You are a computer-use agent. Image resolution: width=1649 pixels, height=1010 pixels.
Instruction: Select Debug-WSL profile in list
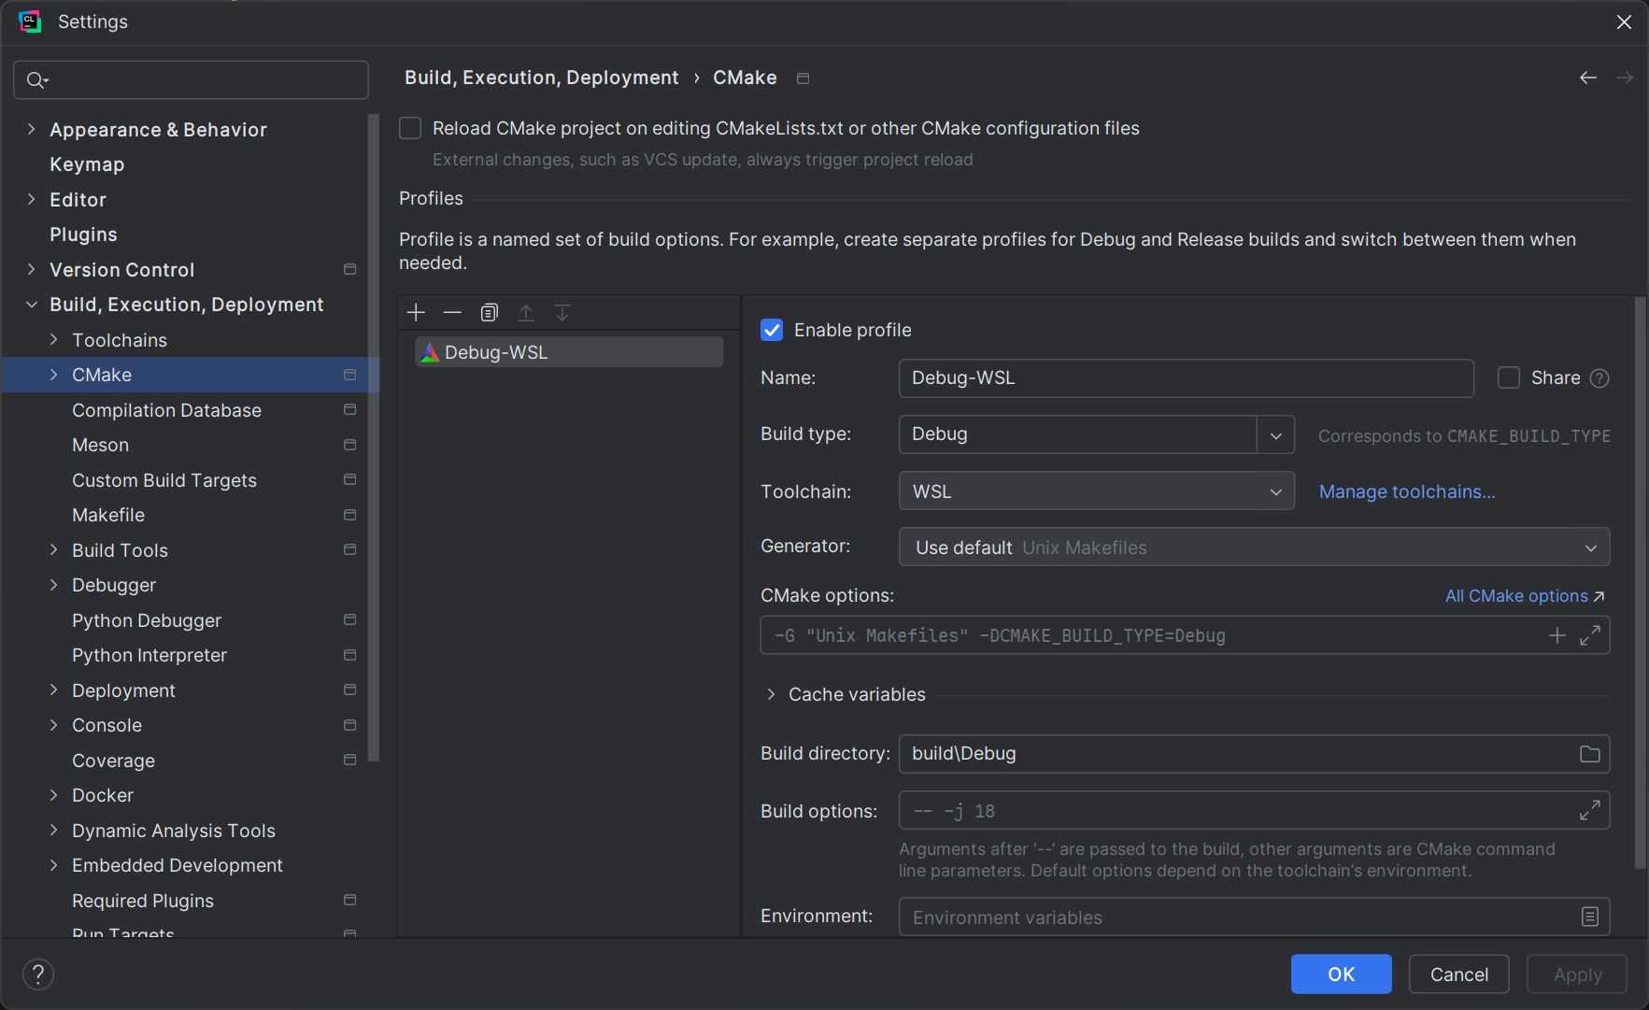click(569, 352)
